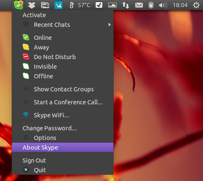Click the Invisible status cloud icon

point(26,66)
